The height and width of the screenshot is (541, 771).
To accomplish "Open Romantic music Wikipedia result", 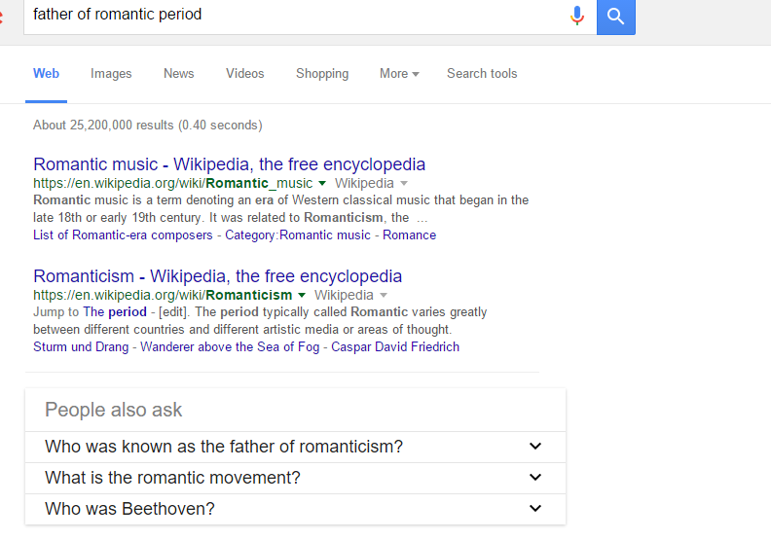I will click(x=229, y=164).
